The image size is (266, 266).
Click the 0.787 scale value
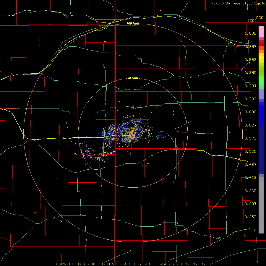[x=250, y=86]
